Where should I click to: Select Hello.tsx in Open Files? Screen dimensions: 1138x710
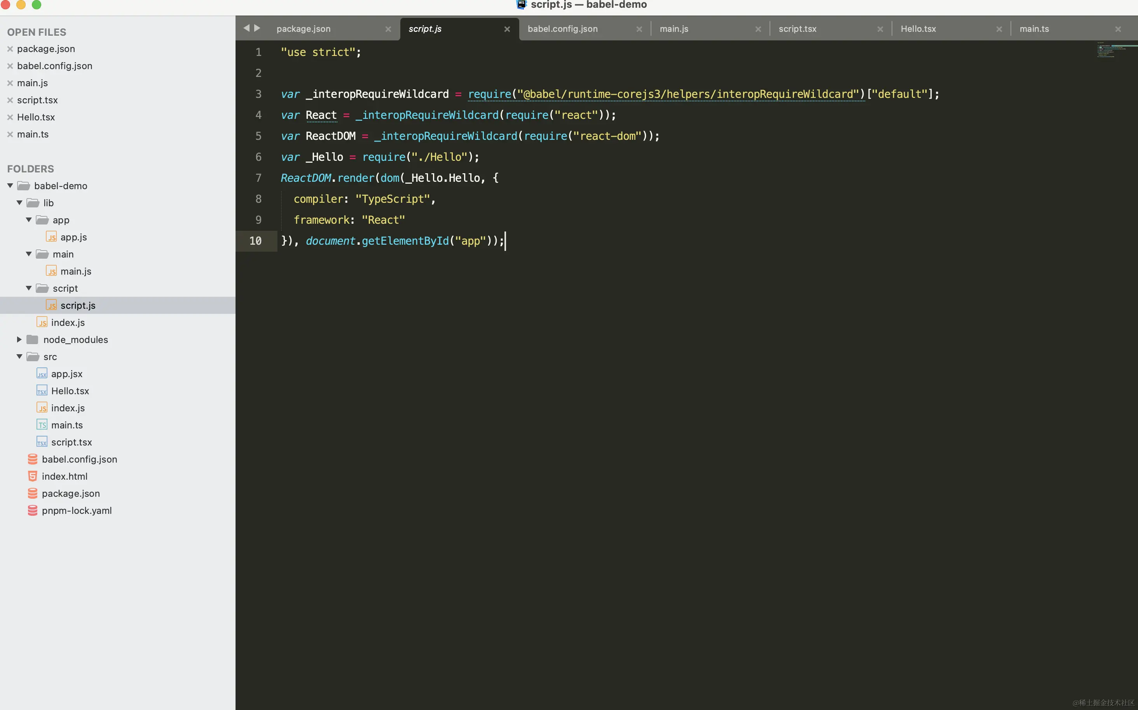point(36,117)
